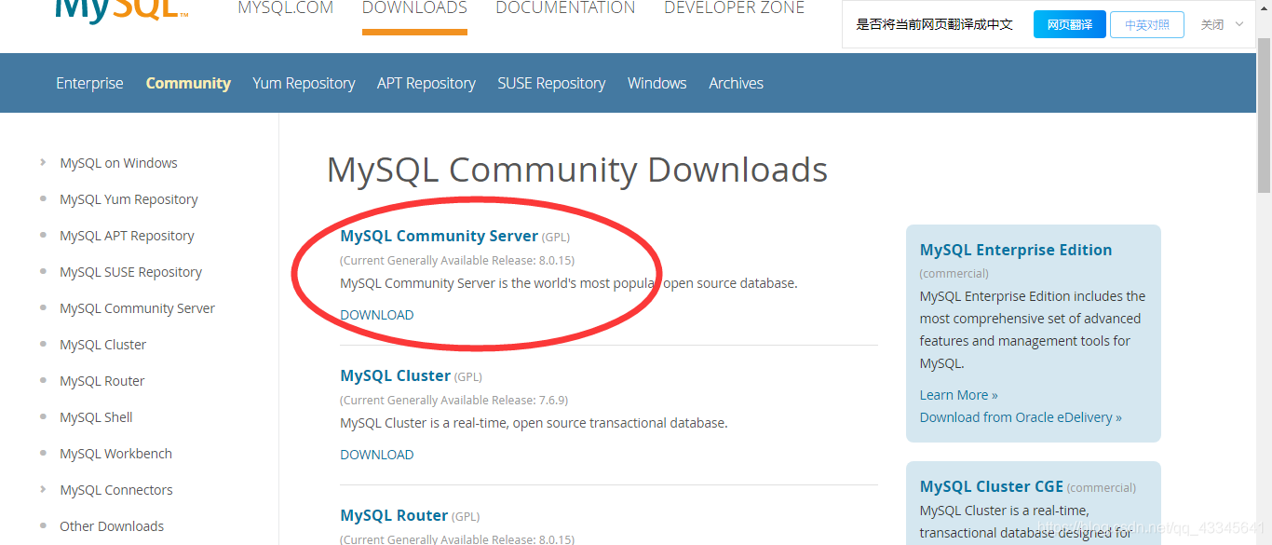Click the MySQL logo
1272x545 pixels.
coord(122,12)
